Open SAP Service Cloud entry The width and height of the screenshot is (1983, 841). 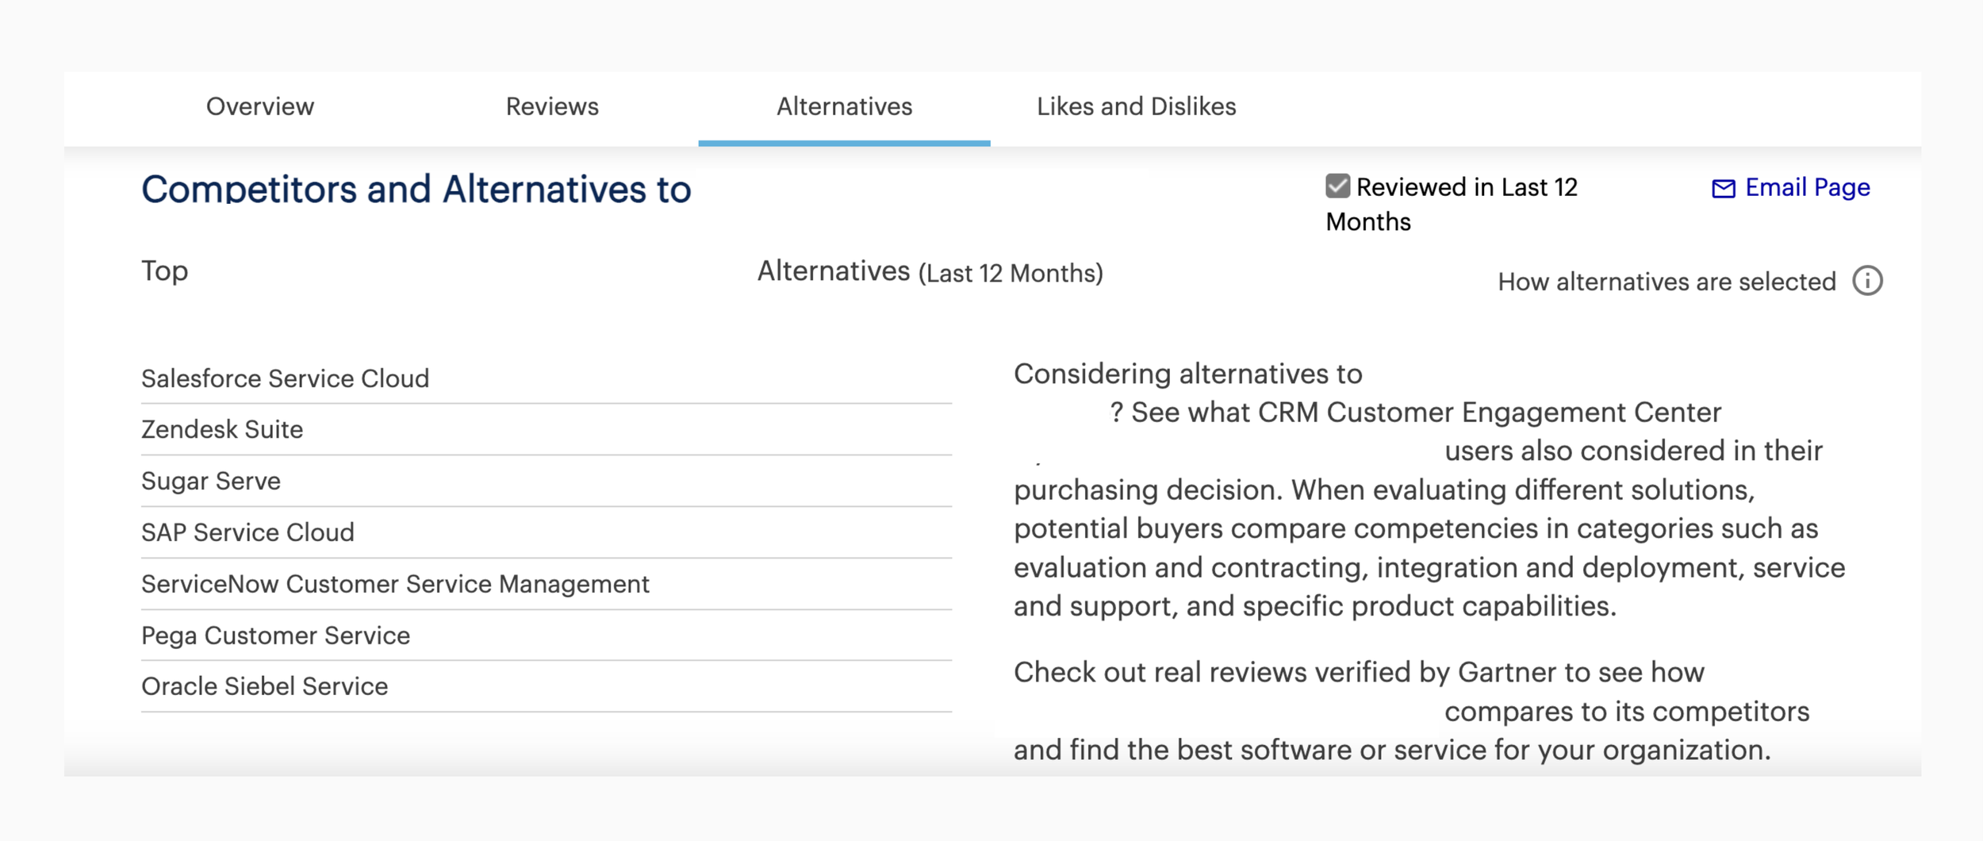247,532
